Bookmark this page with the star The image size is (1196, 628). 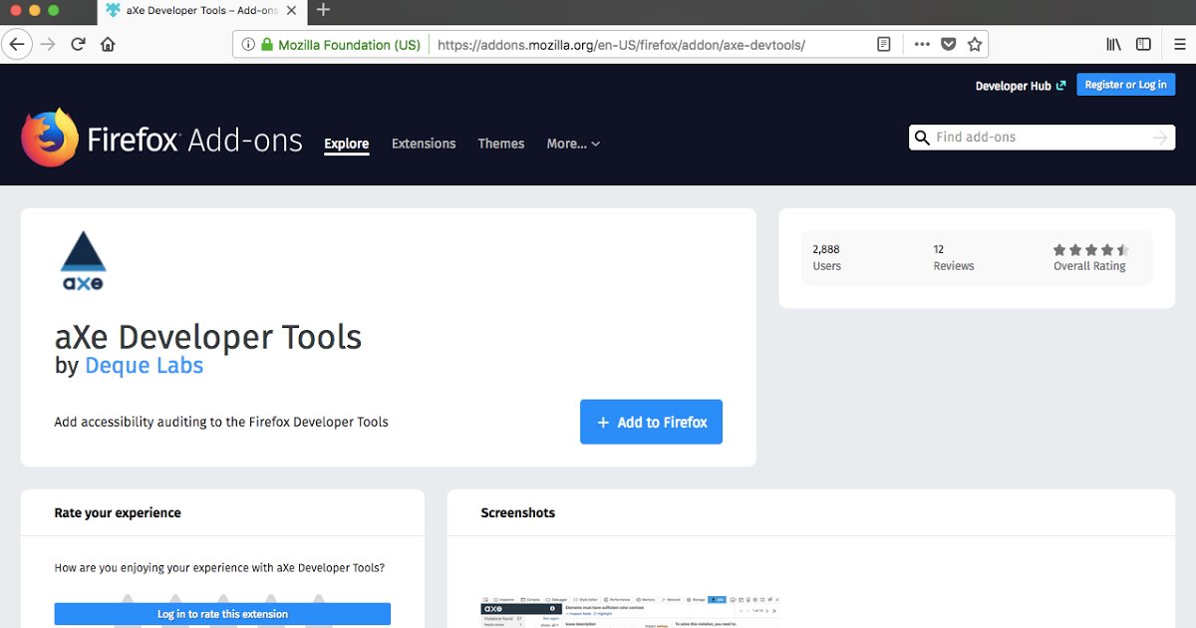pyautogui.click(x=975, y=45)
